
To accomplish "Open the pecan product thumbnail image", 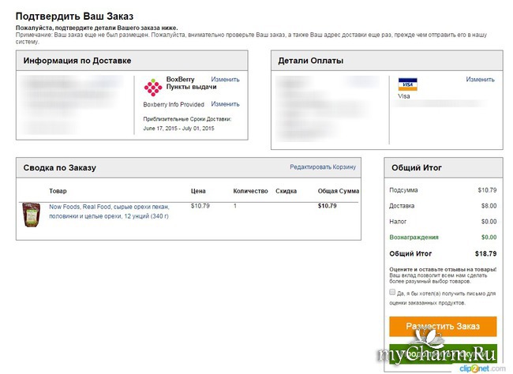I will 31,215.
